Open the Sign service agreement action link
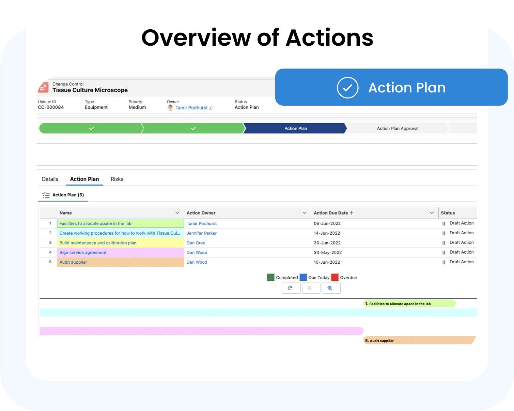Image resolution: width=514 pixels, height=411 pixels. [83, 253]
